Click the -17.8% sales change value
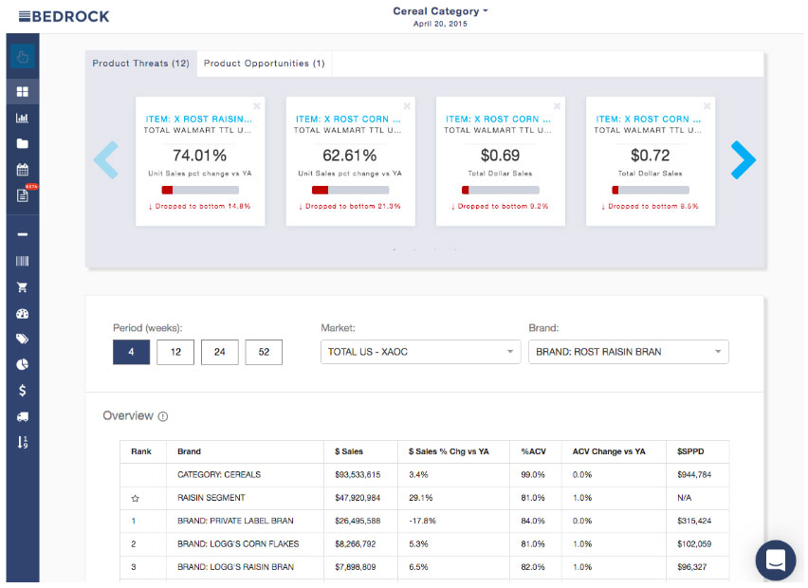This screenshot has height=588, width=808. 422,522
